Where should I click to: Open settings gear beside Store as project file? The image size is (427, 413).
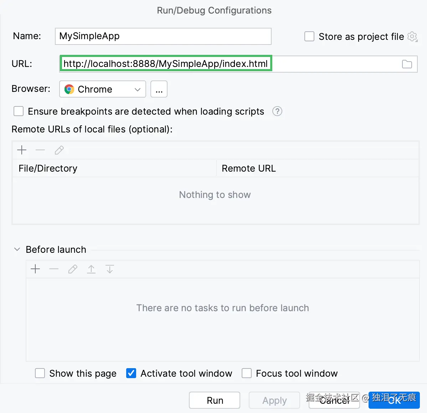click(x=412, y=36)
